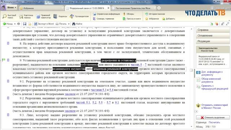Open Пресса и книги

[x=132, y=19]
